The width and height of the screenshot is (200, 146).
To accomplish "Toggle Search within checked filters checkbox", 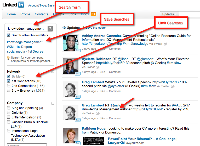I will (9, 35).
